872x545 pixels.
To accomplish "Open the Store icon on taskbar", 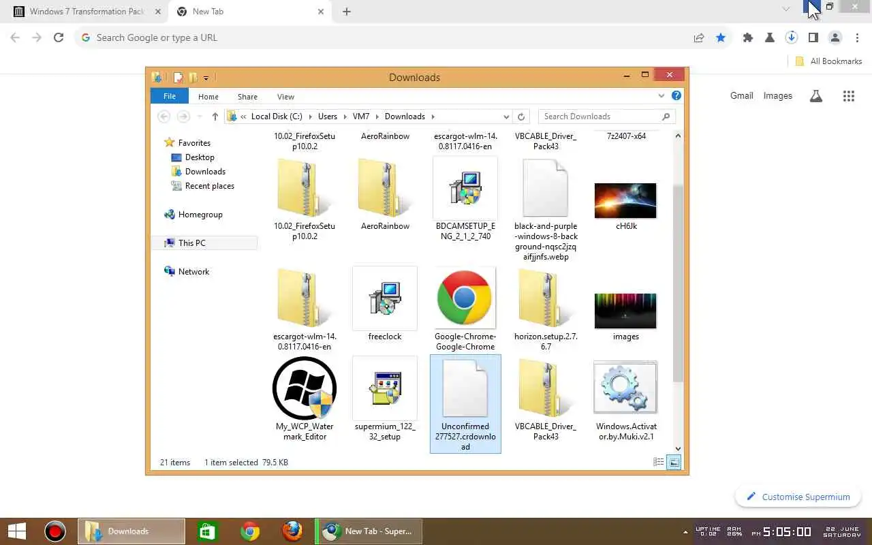I will pyautogui.click(x=207, y=531).
